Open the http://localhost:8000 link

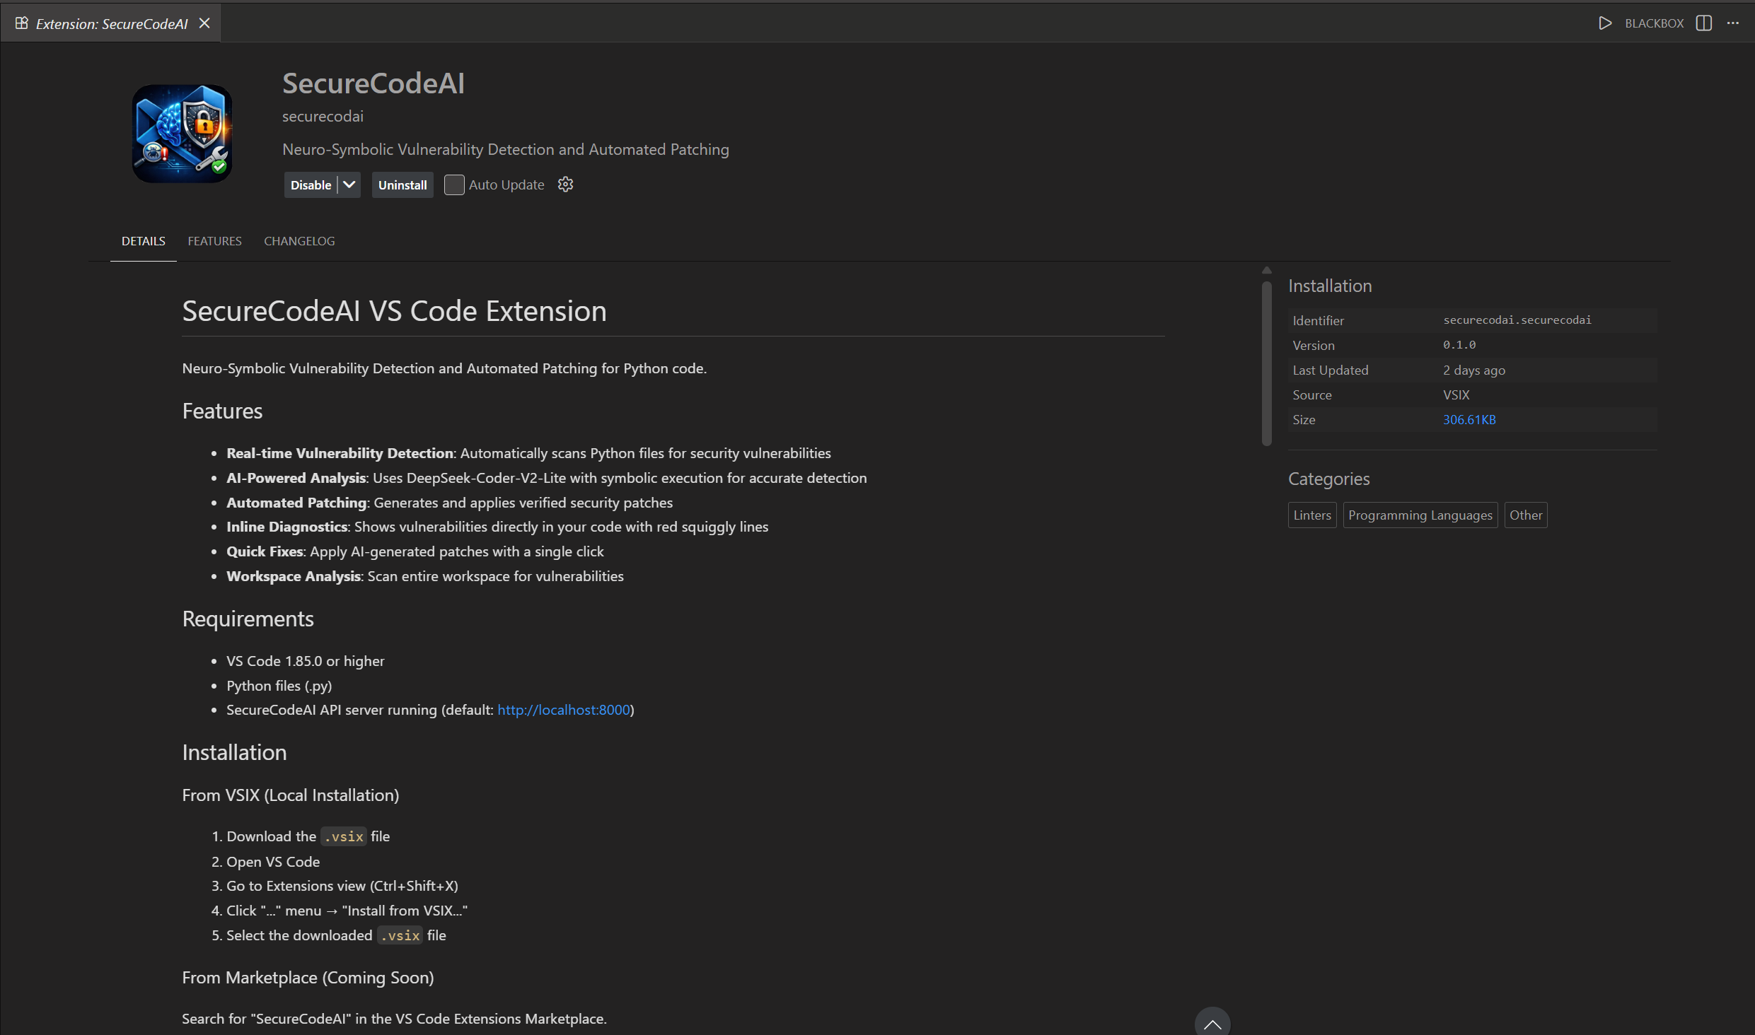point(564,710)
